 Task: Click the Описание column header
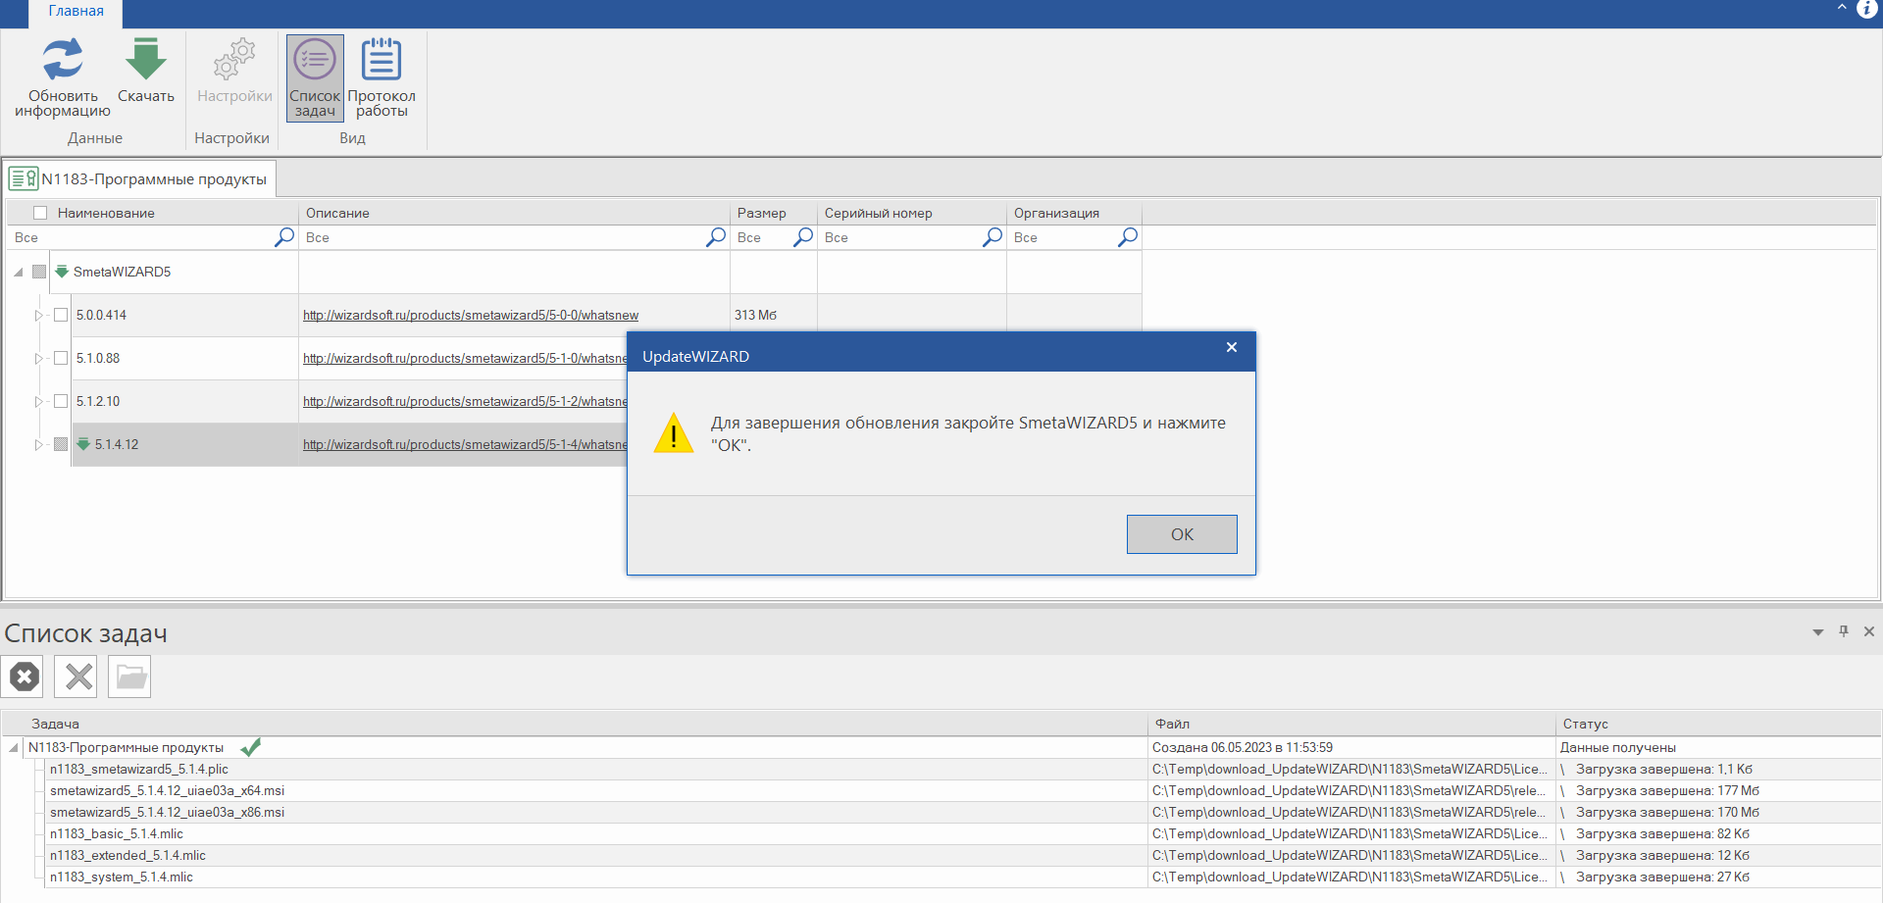[x=514, y=213]
